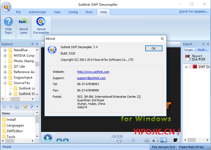Screen dimensions: 211x150
Task: Open the Help Topic button
Action: 8,28
